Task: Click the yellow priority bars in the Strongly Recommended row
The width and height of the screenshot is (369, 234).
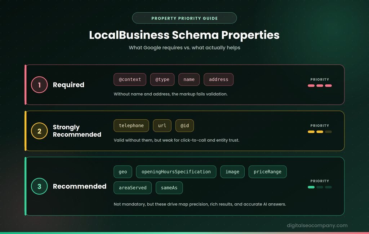Action: [320, 132]
